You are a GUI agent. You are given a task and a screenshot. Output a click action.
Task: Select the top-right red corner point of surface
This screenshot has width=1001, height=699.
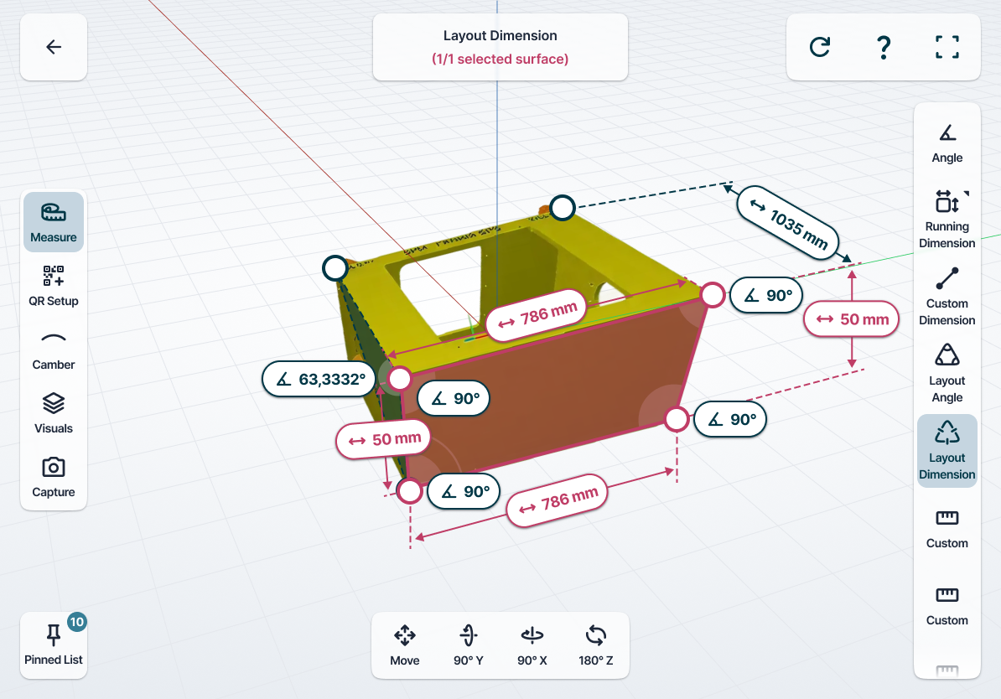(x=713, y=295)
